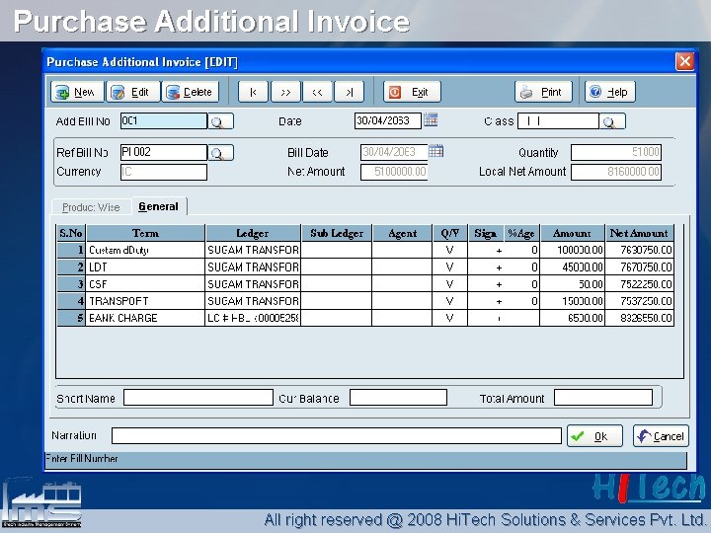Click the Print button
This screenshot has width=711, height=533.
544,92
